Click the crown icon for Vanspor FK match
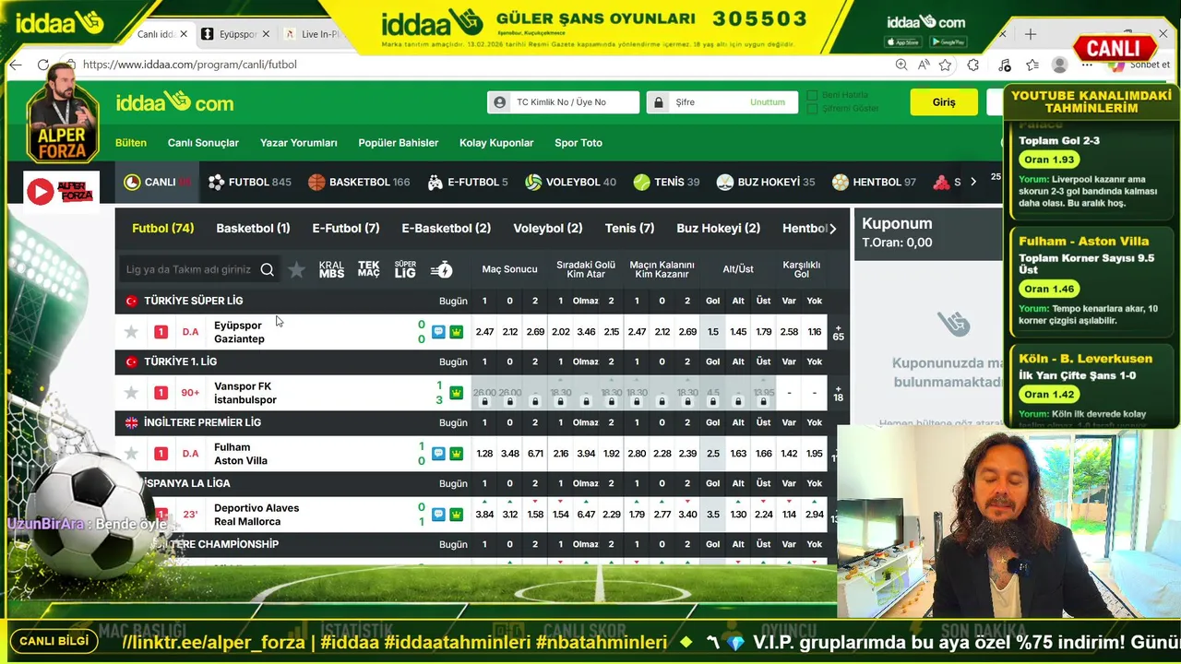Screen dimensions: 1181x664 (x=456, y=393)
